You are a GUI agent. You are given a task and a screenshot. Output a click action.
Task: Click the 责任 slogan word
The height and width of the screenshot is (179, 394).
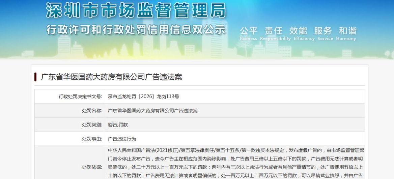273,31
